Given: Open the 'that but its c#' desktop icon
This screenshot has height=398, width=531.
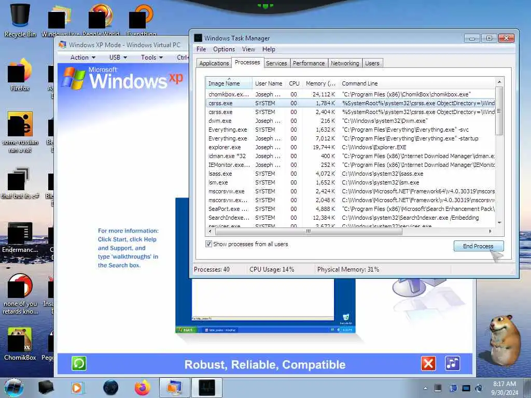Looking at the screenshot, I should tap(20, 183).
